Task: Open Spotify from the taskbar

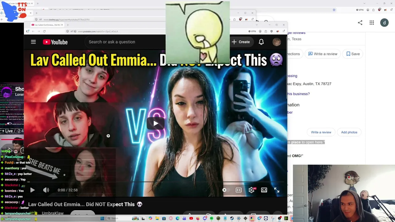Action: tap(212, 218)
